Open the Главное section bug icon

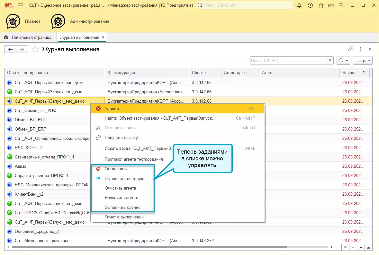[x=13, y=21]
